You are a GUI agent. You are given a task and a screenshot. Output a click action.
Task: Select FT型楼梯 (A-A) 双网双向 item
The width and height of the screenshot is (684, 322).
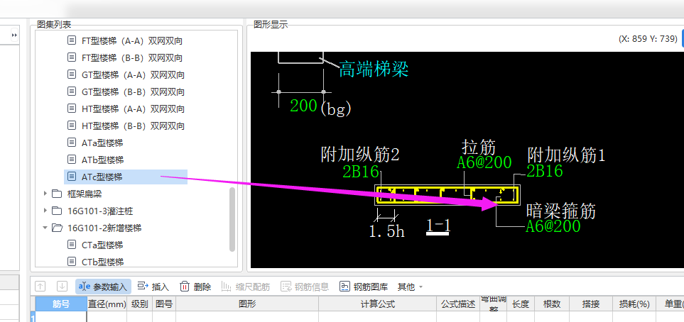click(x=131, y=40)
